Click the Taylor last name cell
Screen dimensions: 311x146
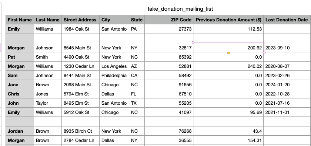click(x=48, y=103)
